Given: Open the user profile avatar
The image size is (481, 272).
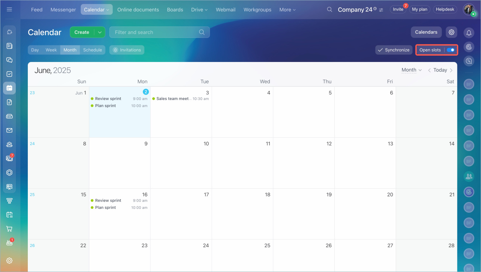Looking at the screenshot, I should 469,9.
